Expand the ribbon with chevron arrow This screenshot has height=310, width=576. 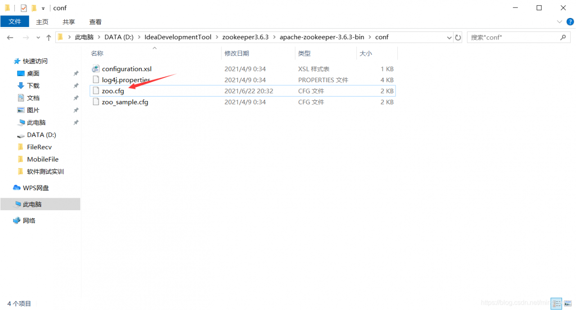click(560, 22)
